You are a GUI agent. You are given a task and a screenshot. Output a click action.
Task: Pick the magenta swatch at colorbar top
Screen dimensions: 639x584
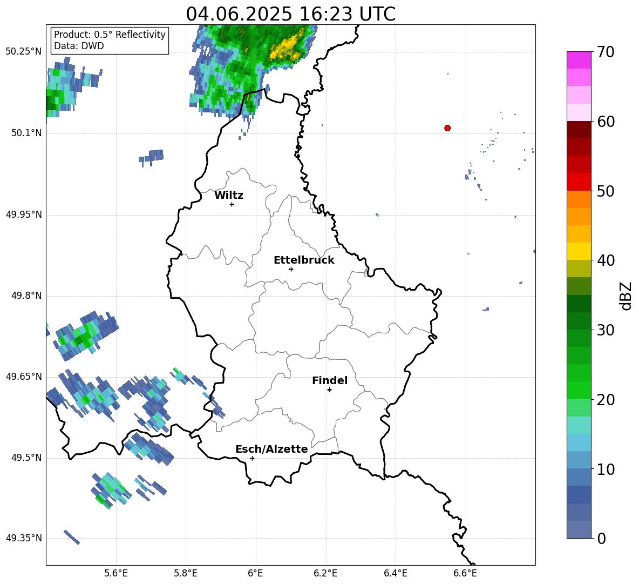(579, 60)
